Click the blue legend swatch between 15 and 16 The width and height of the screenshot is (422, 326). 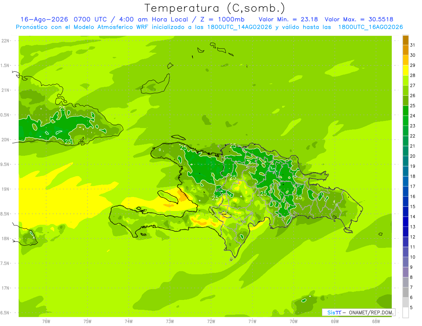point(405,202)
